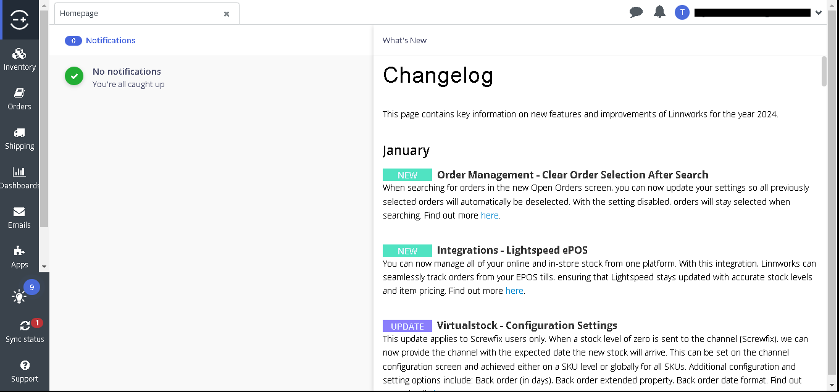
Task: Select the Homepage tab
Action: tap(147, 13)
